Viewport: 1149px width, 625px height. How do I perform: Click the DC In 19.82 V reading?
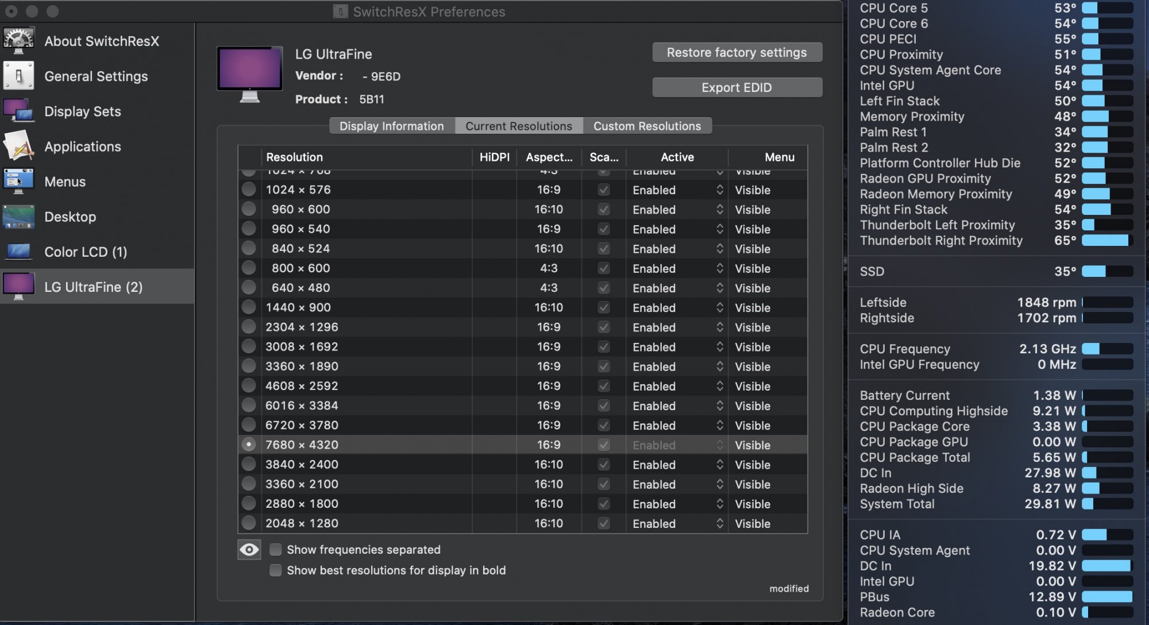1052,566
